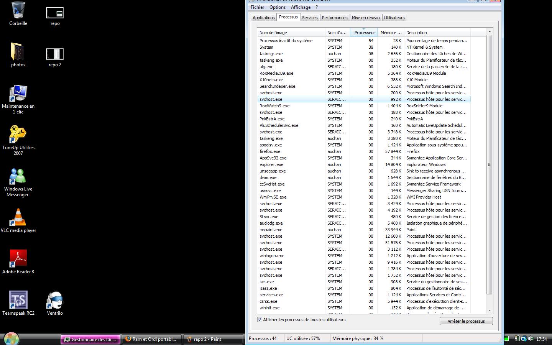The image size is (552, 345).
Task: Click the VLC media player shortcut
Action: coord(18,220)
